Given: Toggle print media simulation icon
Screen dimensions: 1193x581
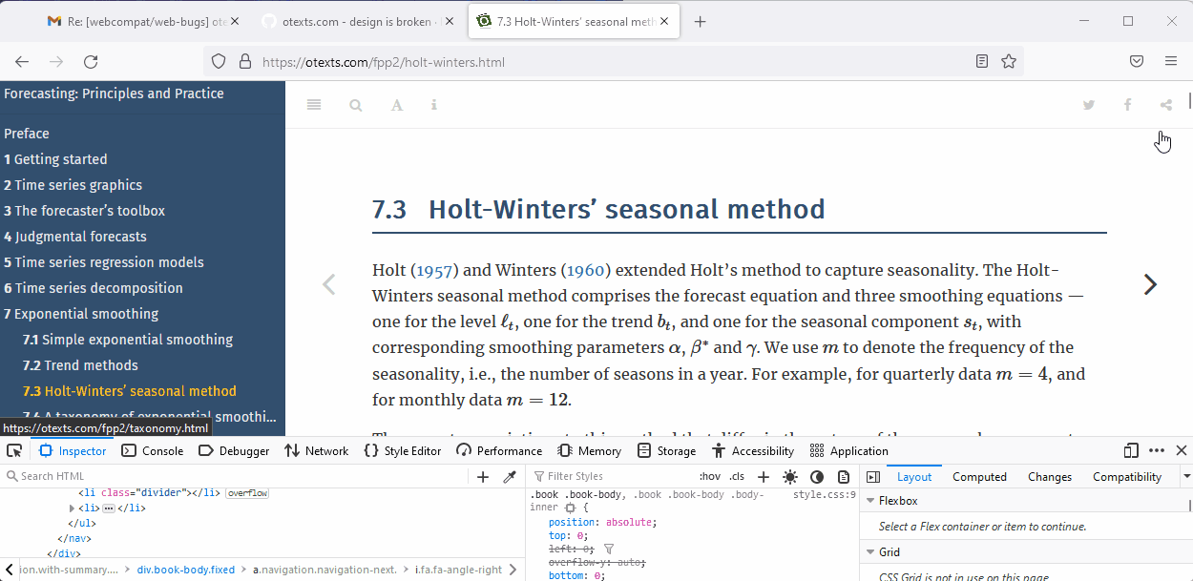Looking at the screenshot, I should 844,476.
